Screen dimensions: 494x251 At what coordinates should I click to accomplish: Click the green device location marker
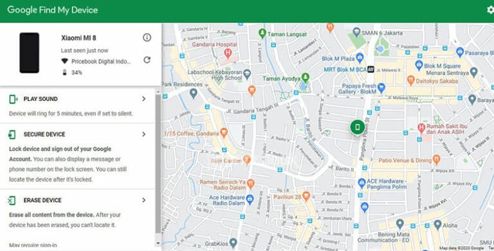point(357,127)
